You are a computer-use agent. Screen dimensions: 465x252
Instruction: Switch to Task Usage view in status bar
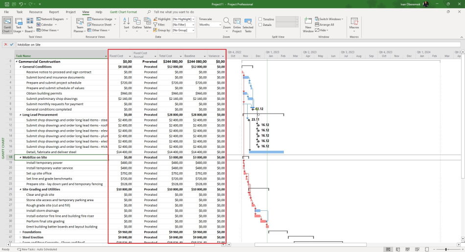point(397,250)
